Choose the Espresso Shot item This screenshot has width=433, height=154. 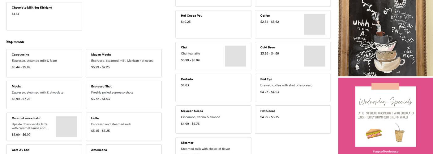[123, 95]
